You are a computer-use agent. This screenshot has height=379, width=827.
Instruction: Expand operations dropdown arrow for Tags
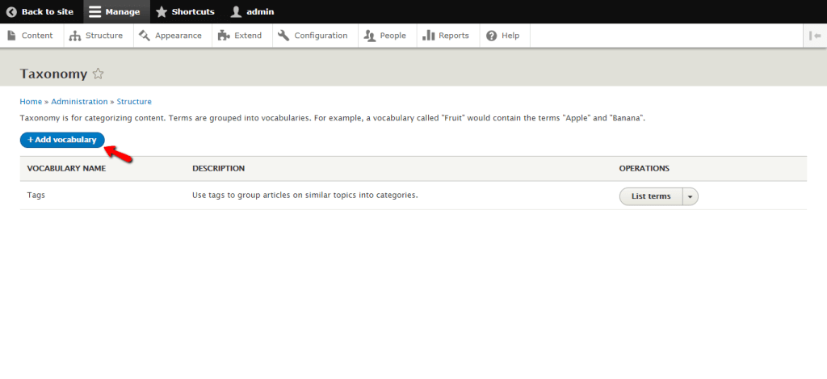691,196
